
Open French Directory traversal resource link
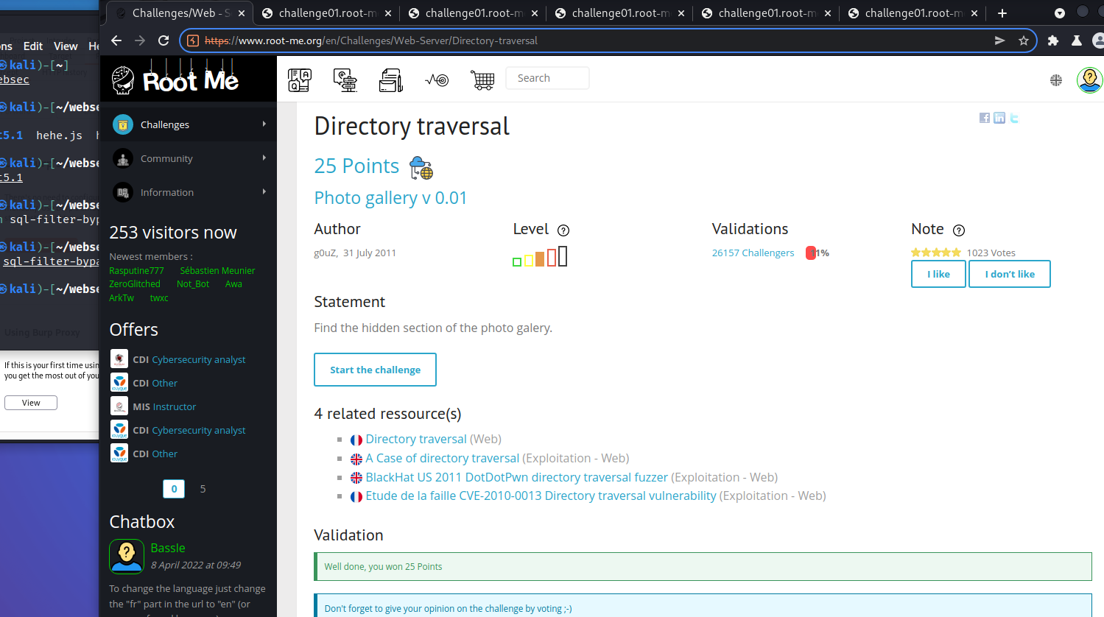pyautogui.click(x=416, y=439)
